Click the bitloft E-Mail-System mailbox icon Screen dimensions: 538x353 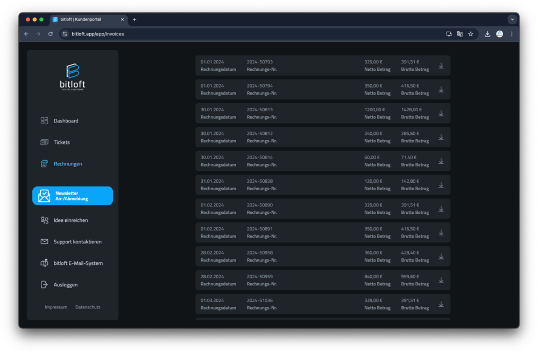click(x=44, y=263)
